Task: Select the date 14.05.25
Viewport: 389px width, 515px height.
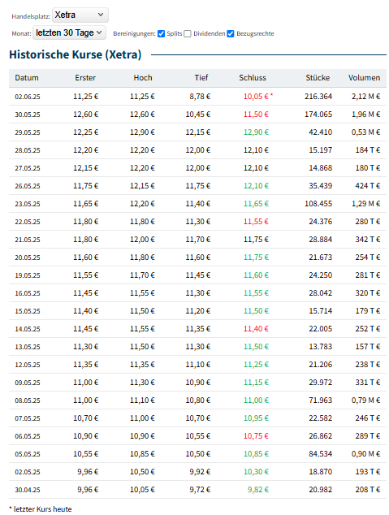Action: (28, 329)
